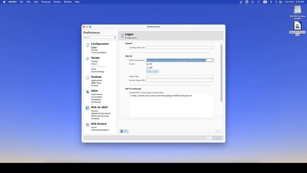Select Extended Navigation under Web Dynpro
Image resolution: width=307 pixels, height=173 pixels.
click(100, 130)
